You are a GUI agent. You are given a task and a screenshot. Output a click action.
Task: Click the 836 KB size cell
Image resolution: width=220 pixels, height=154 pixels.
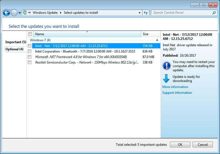[x=147, y=51]
